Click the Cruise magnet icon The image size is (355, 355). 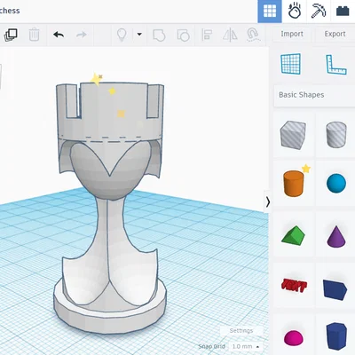[254, 35]
